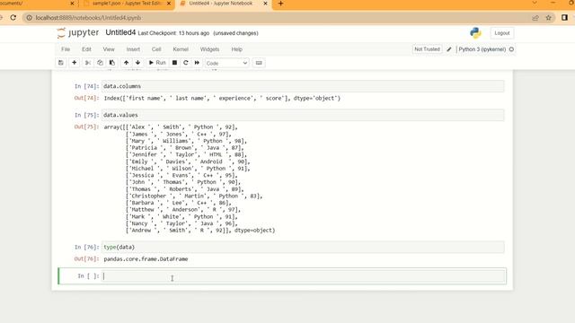Image resolution: width=575 pixels, height=323 pixels.
Task: Click the 'Matthew' row in array output
Action: [182, 210]
